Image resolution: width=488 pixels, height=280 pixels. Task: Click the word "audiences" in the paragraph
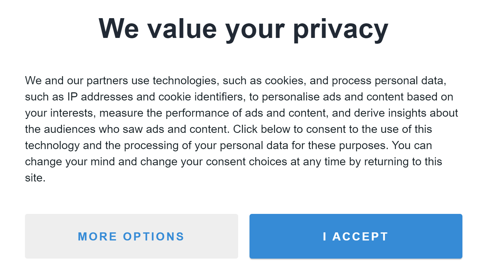click(70, 129)
